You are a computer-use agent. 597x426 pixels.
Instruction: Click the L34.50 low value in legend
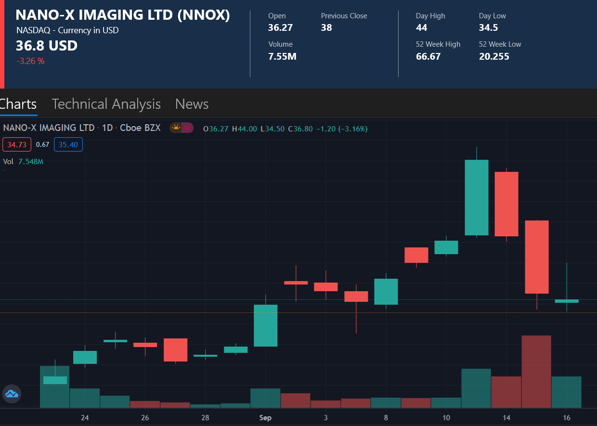click(x=273, y=129)
